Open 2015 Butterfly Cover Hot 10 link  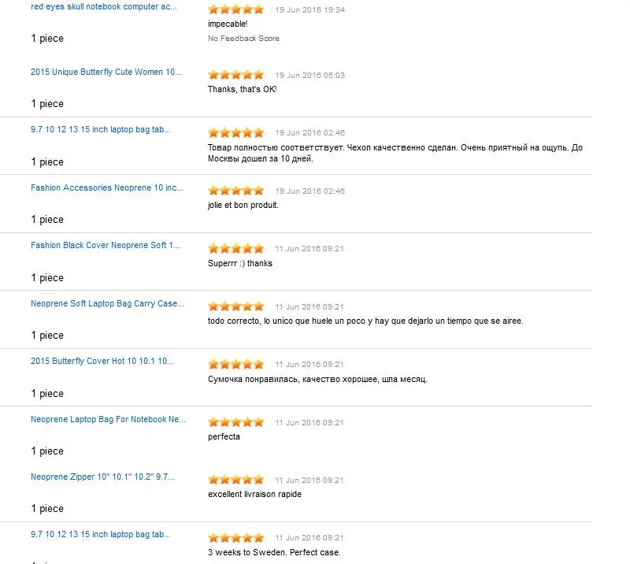tap(102, 361)
